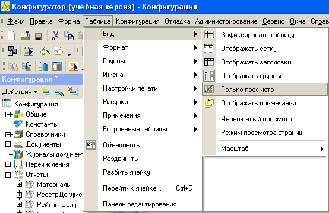Open the Сервис menu
This screenshot has width=329, height=213.
[x=274, y=21]
